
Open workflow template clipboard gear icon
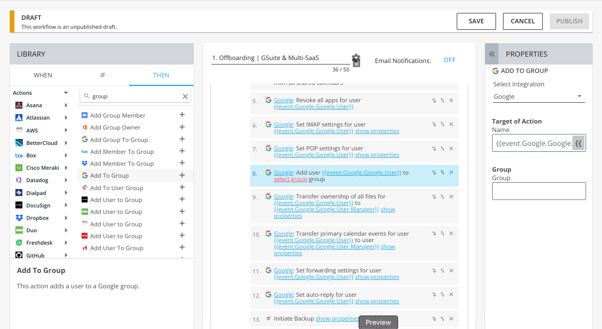point(356,61)
